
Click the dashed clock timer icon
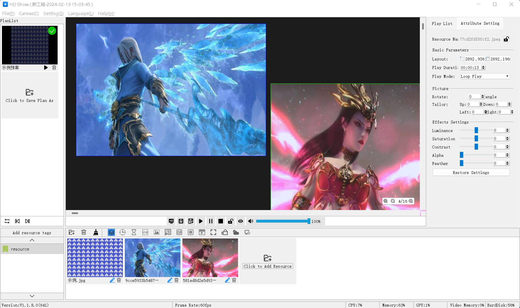pyautogui.click(x=123, y=232)
